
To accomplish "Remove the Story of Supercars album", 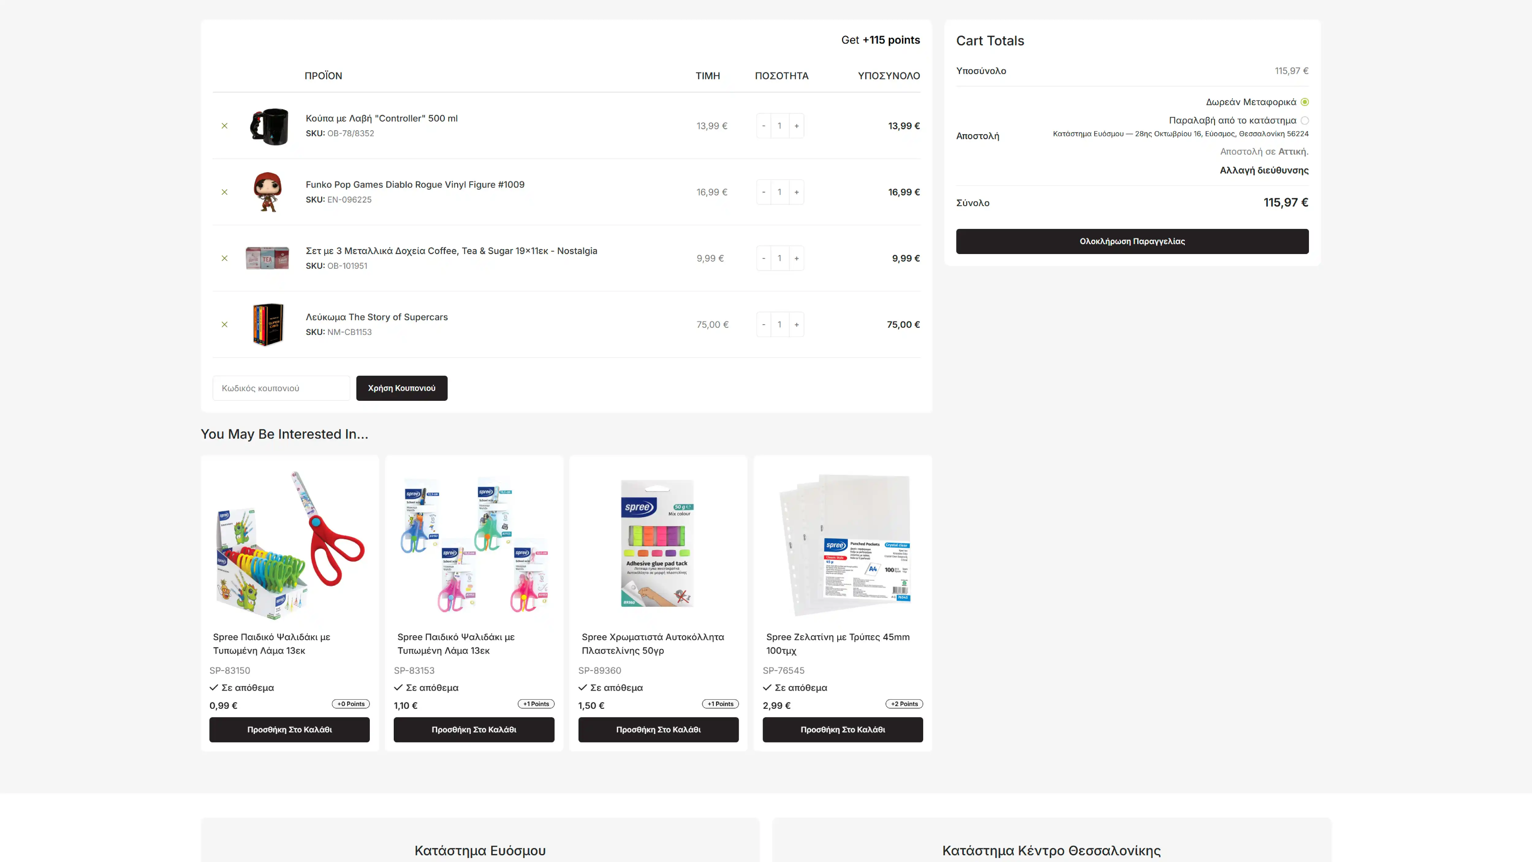I will pos(224,324).
